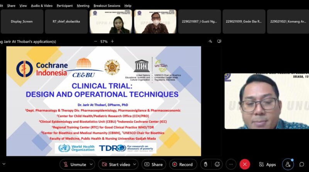The width and height of the screenshot is (309, 172).
Task: Open more options ellipsis button
Action: (231, 164)
